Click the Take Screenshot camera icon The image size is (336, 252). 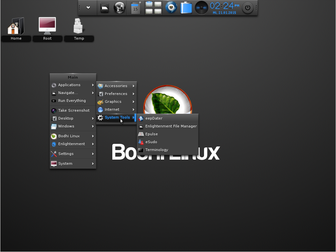point(54,111)
